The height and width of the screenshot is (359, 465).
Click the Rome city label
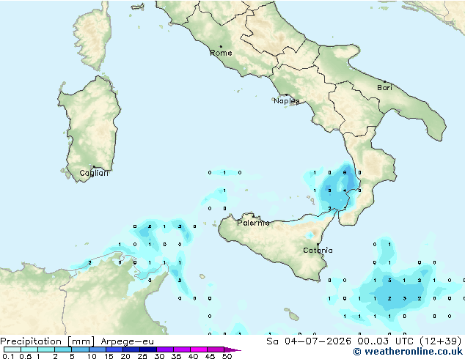point(221,53)
